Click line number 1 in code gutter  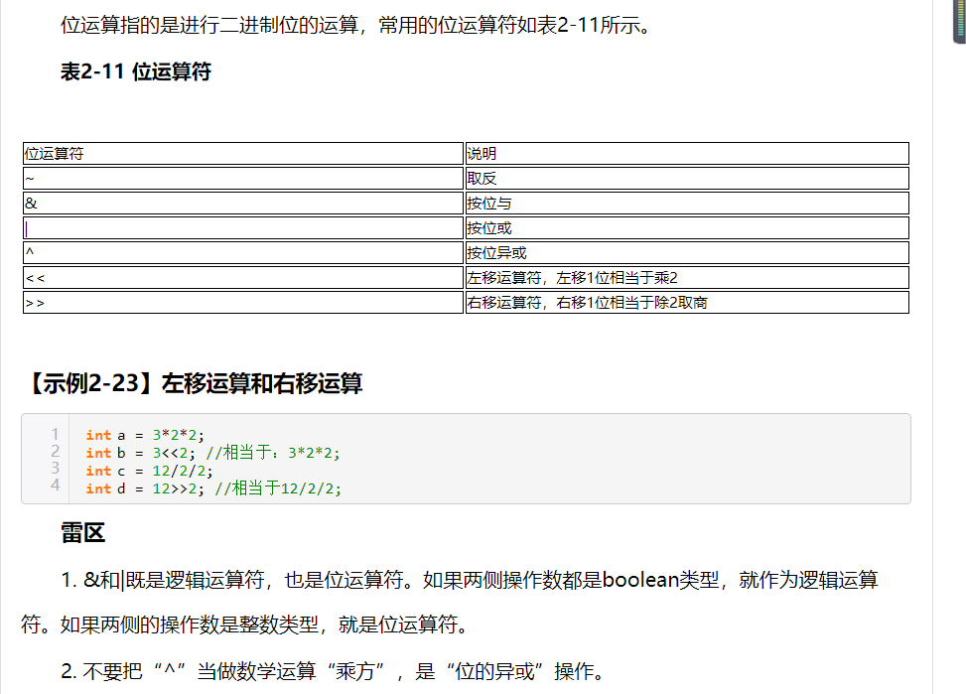[55, 435]
